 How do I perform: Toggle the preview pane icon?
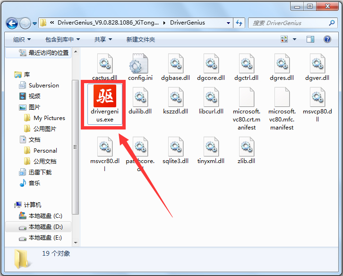click(x=310, y=39)
